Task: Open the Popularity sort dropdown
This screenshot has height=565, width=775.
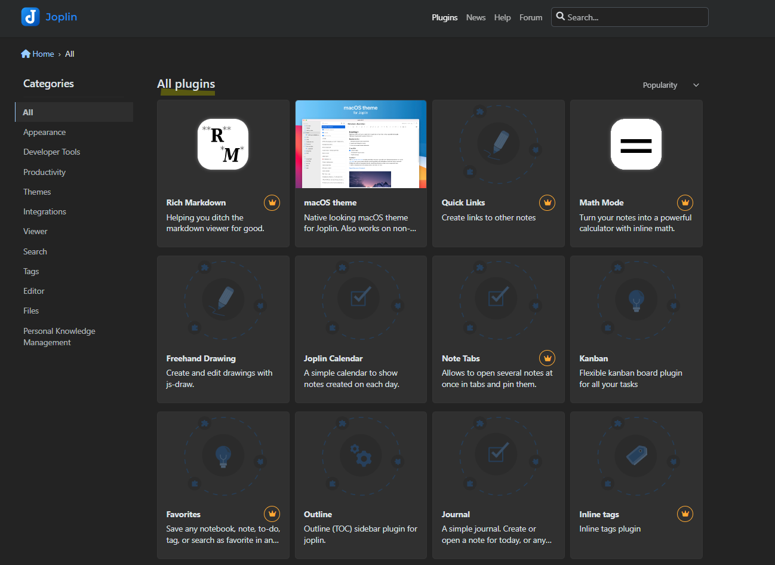Action: tap(671, 85)
